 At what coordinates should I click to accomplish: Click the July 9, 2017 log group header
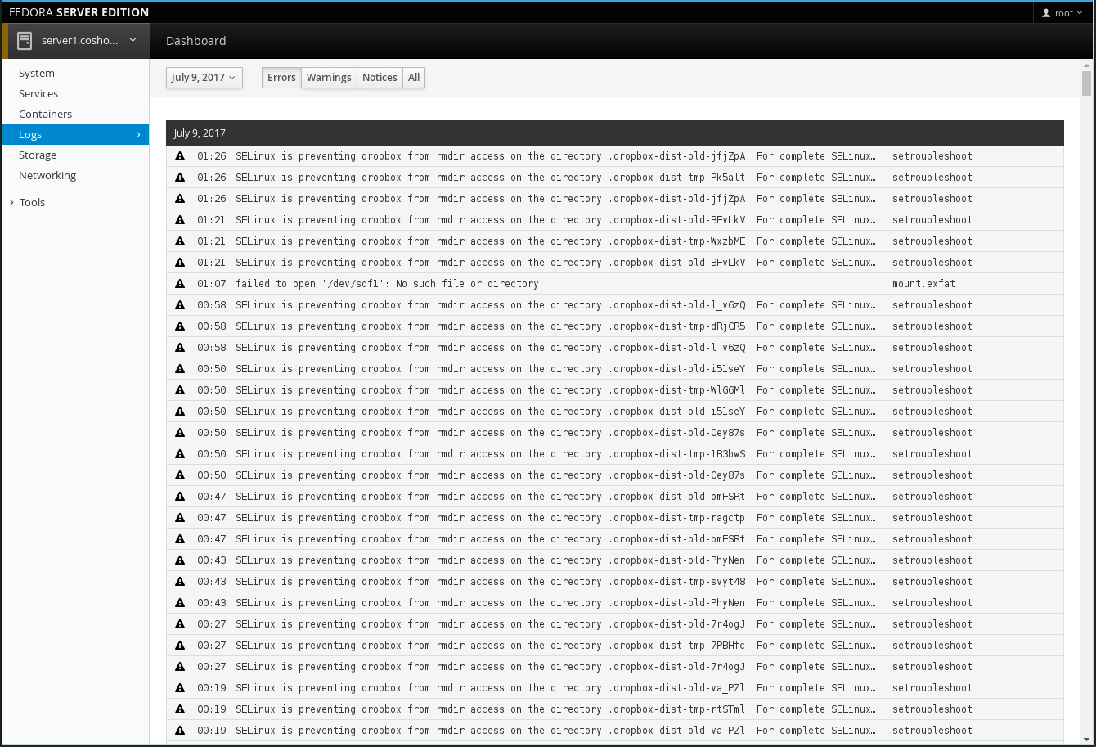click(615, 133)
